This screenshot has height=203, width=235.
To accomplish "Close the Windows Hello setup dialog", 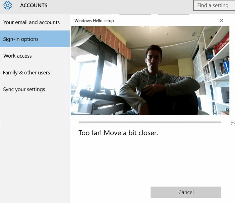I will click(x=221, y=21).
